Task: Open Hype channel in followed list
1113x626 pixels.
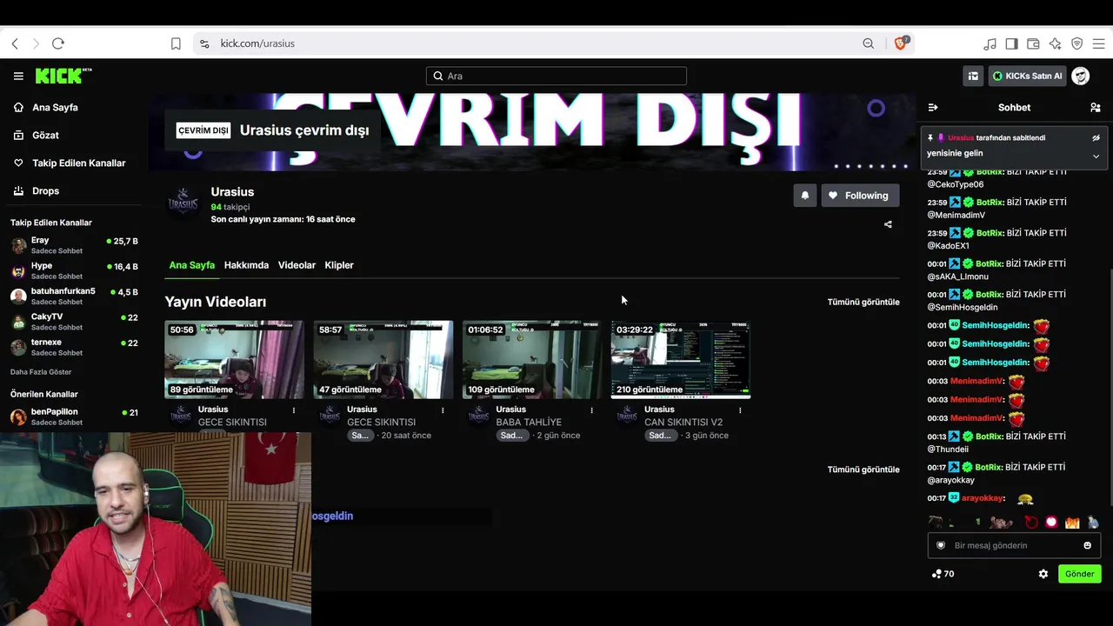Action: point(74,270)
